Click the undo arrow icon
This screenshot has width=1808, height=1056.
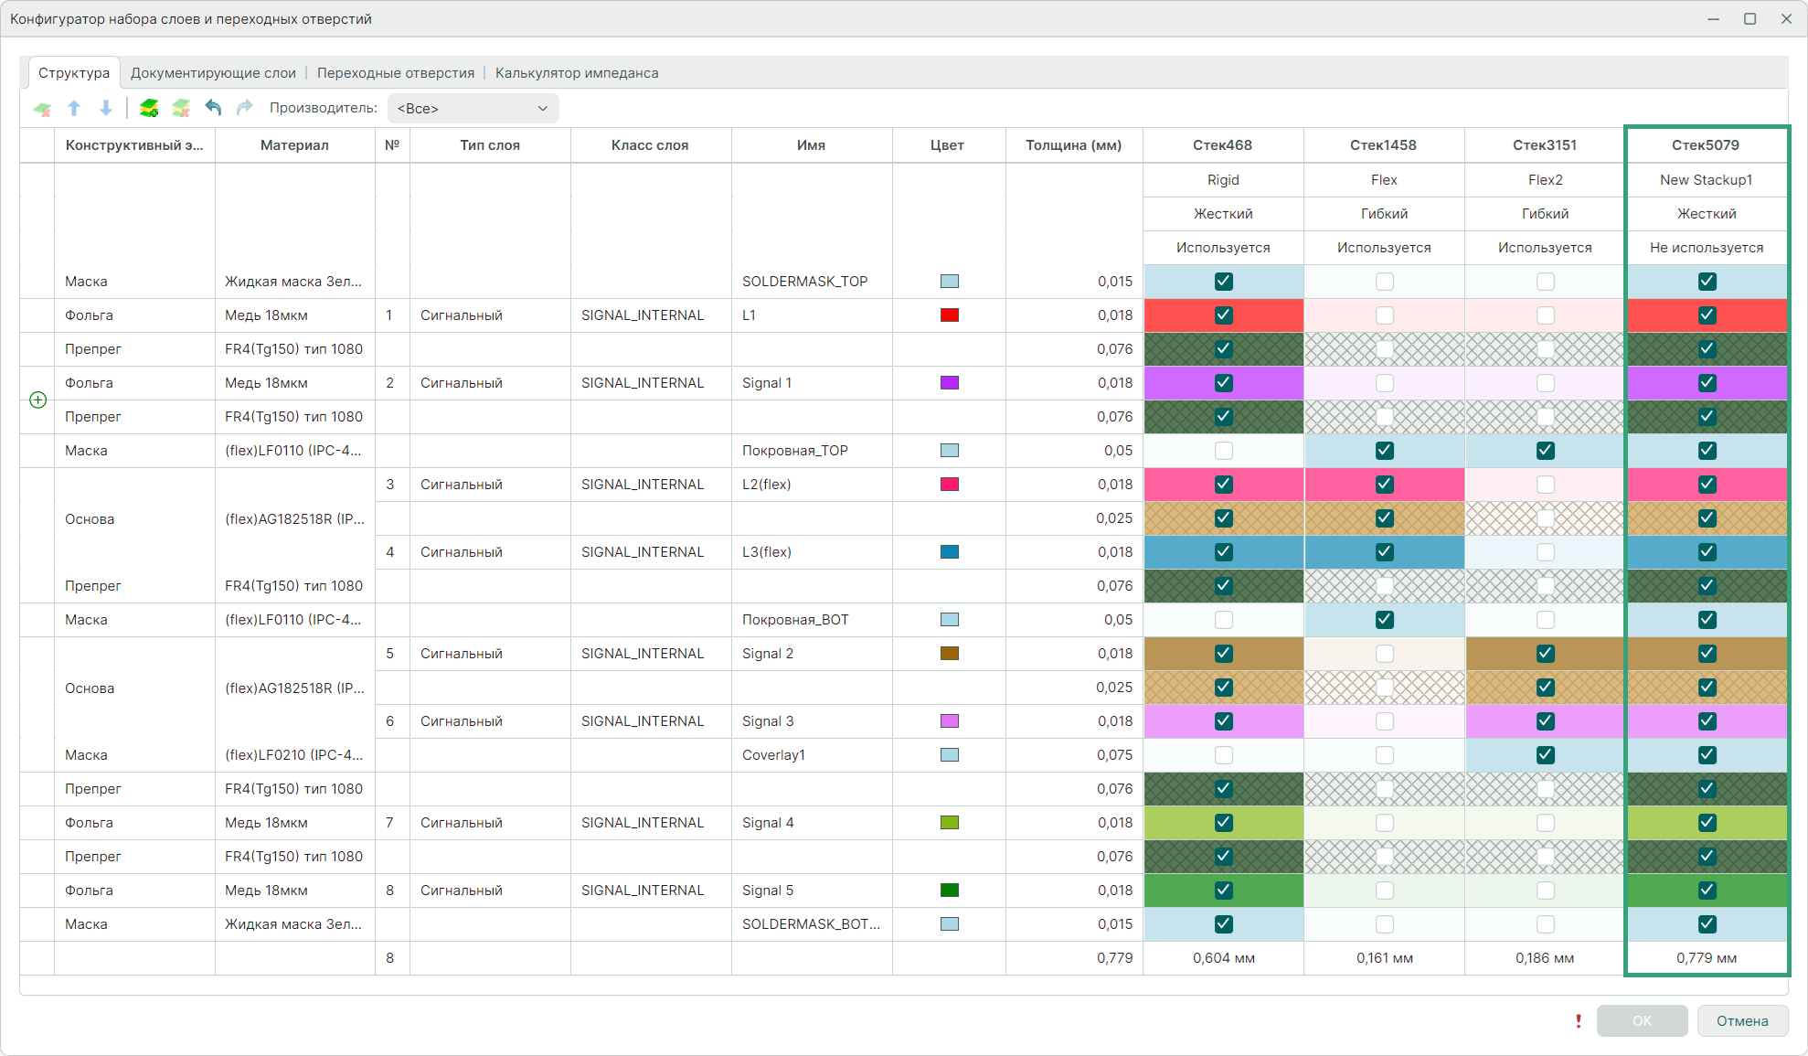tap(213, 109)
